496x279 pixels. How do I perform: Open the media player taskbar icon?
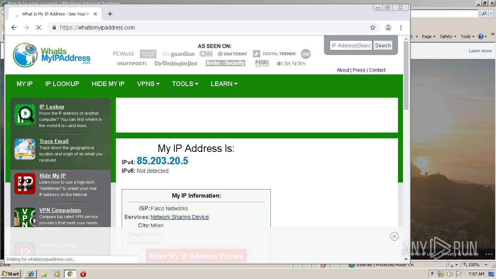(x=57, y=274)
